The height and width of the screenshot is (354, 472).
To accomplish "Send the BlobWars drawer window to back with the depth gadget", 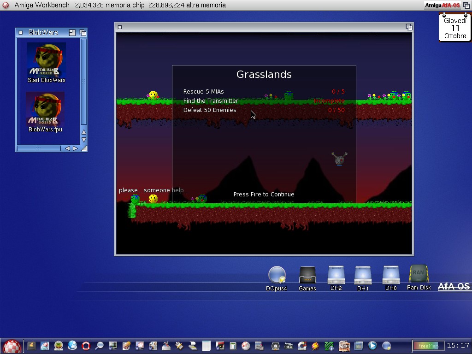I will [83, 33].
